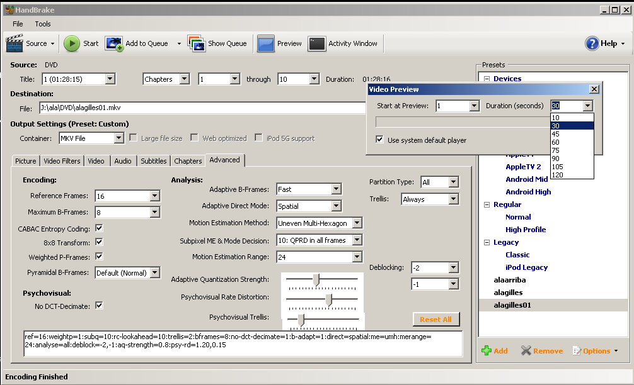Click the destination File path field
The height and width of the screenshot is (385, 634).
(x=202, y=108)
